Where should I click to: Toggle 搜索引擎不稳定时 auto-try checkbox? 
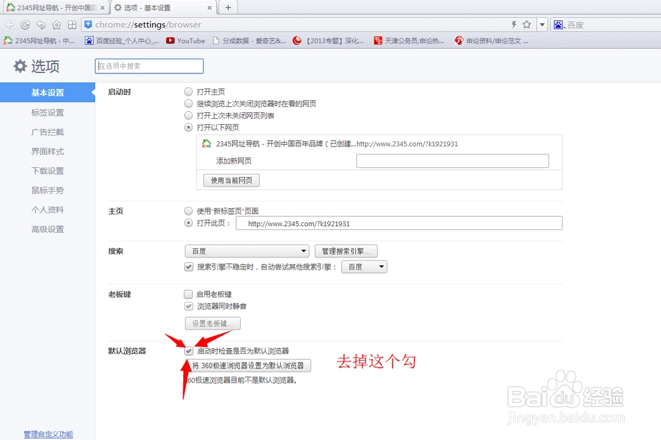(x=189, y=267)
